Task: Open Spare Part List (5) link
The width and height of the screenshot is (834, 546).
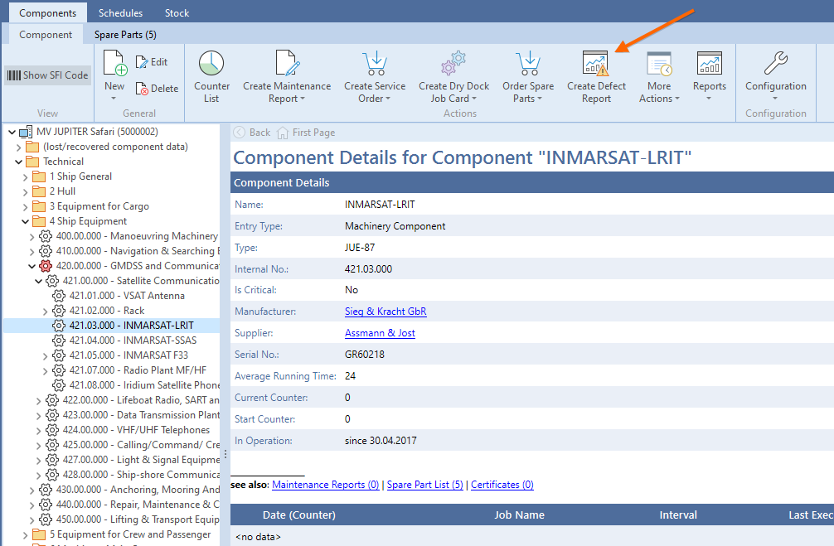Action: point(425,485)
